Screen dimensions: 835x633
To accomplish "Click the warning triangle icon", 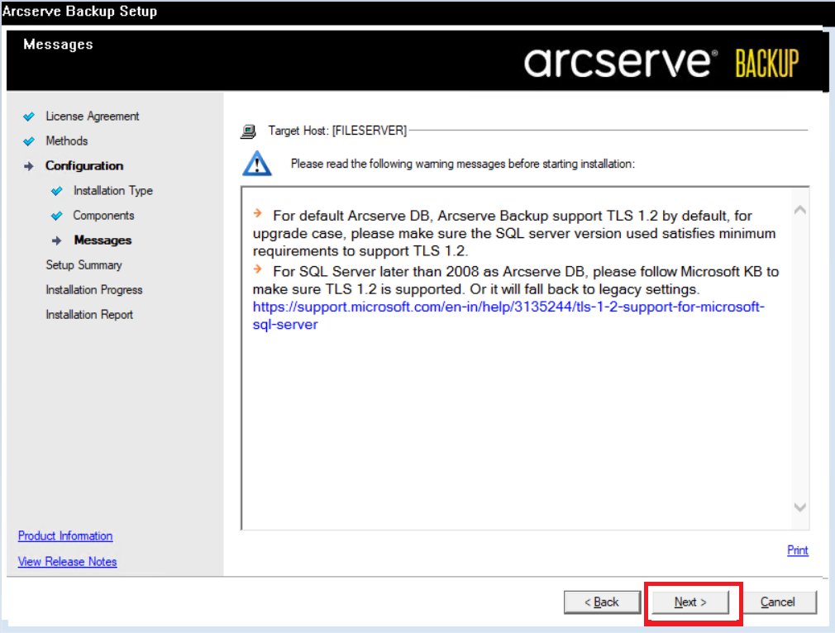I will point(256,163).
